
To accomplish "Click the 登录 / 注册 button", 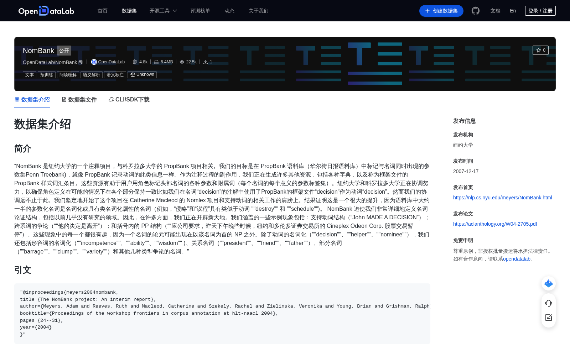I will [540, 11].
